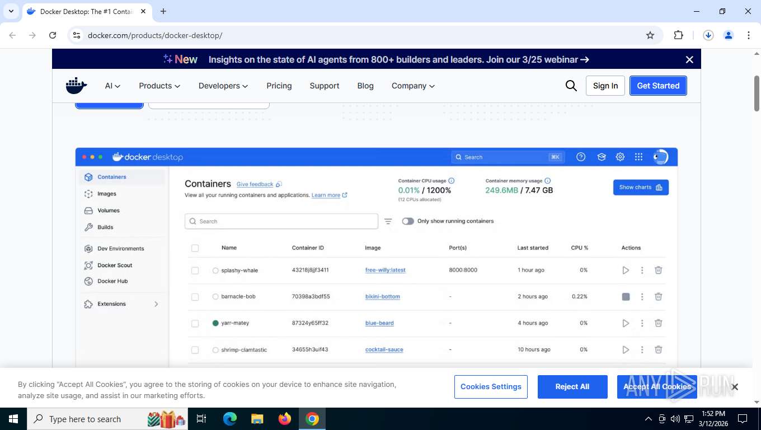761x430 pixels.
Task: Click the containers search field
Action: point(281,222)
